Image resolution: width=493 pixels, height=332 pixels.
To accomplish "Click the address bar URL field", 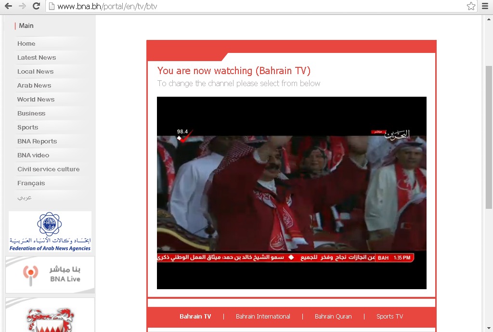I will click(x=261, y=6).
